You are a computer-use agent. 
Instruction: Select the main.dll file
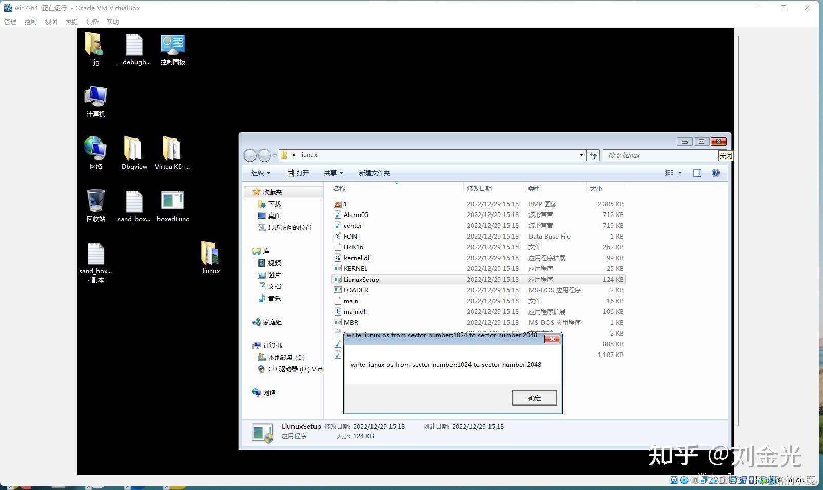[478, 311]
